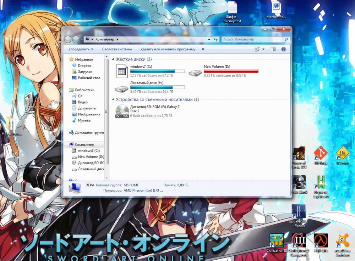Select the Lineage II Updater shortcut
The image size is (355, 261).
(299, 216)
